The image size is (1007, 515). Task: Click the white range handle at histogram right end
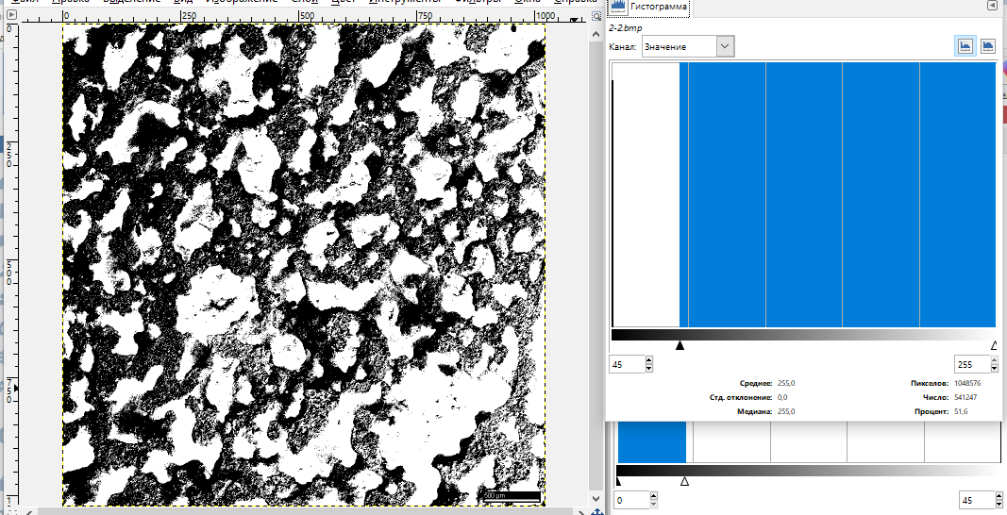994,345
